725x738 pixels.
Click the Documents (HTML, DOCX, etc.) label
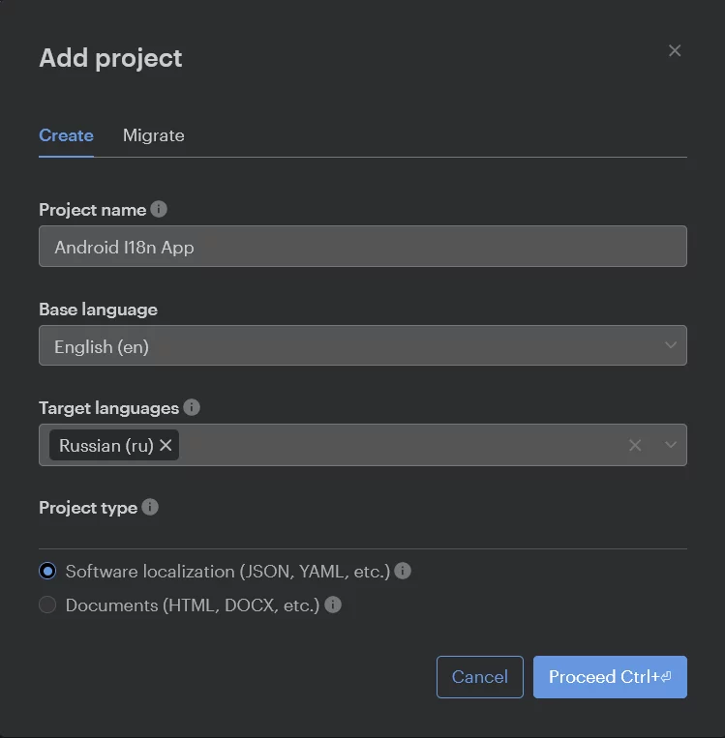coord(193,605)
